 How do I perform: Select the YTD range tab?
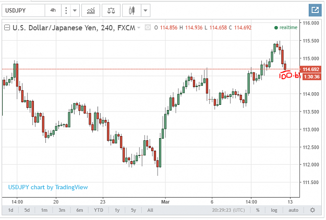[99, 210]
